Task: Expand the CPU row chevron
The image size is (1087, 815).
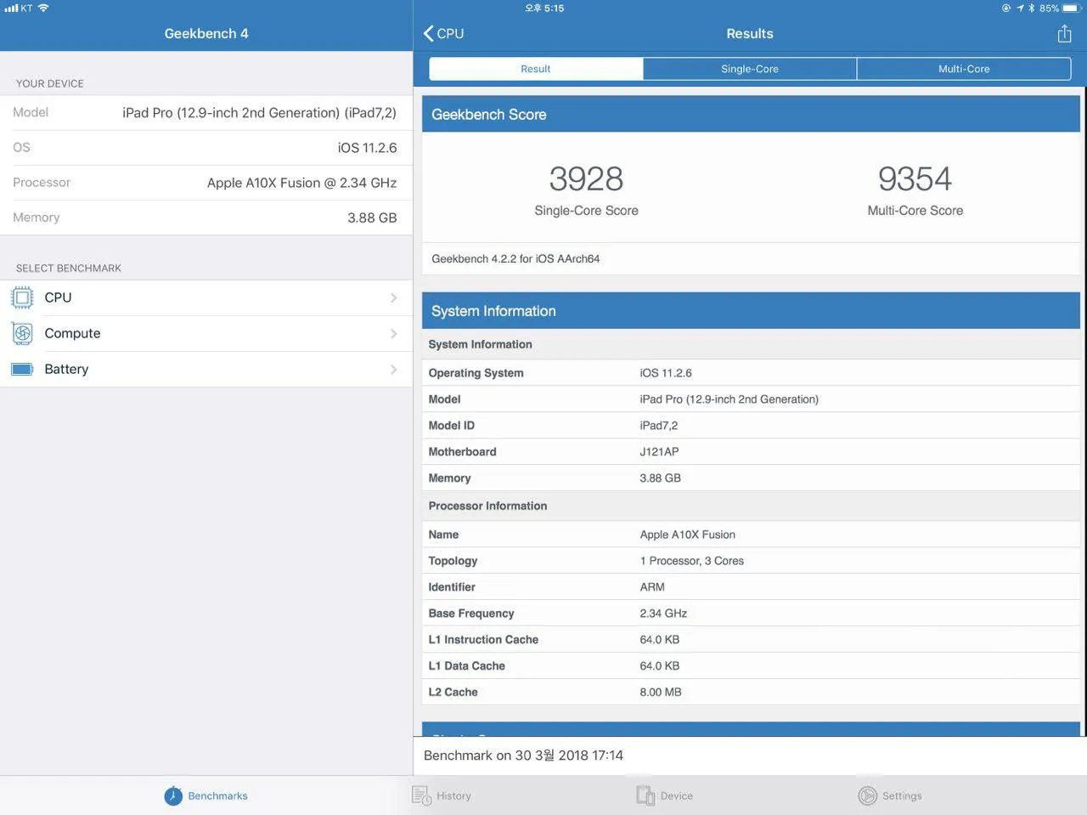Action: 393,298
